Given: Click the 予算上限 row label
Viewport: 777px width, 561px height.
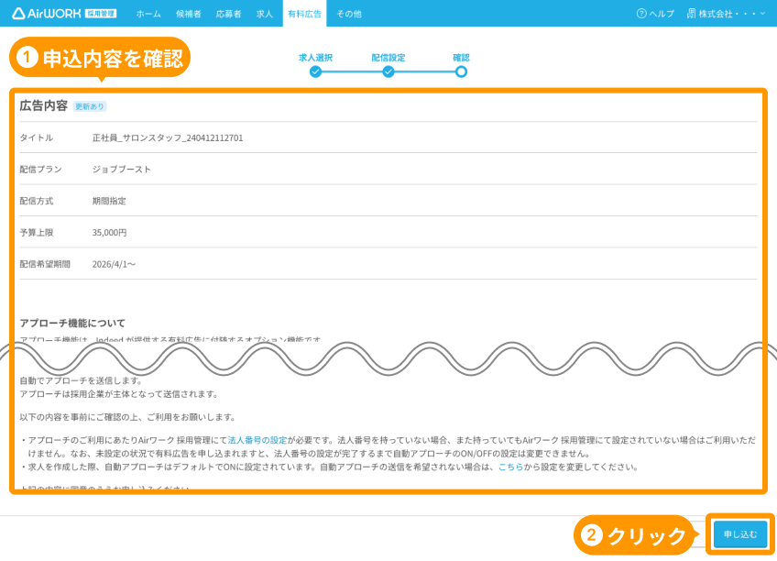Looking at the screenshot, I should point(36,233).
